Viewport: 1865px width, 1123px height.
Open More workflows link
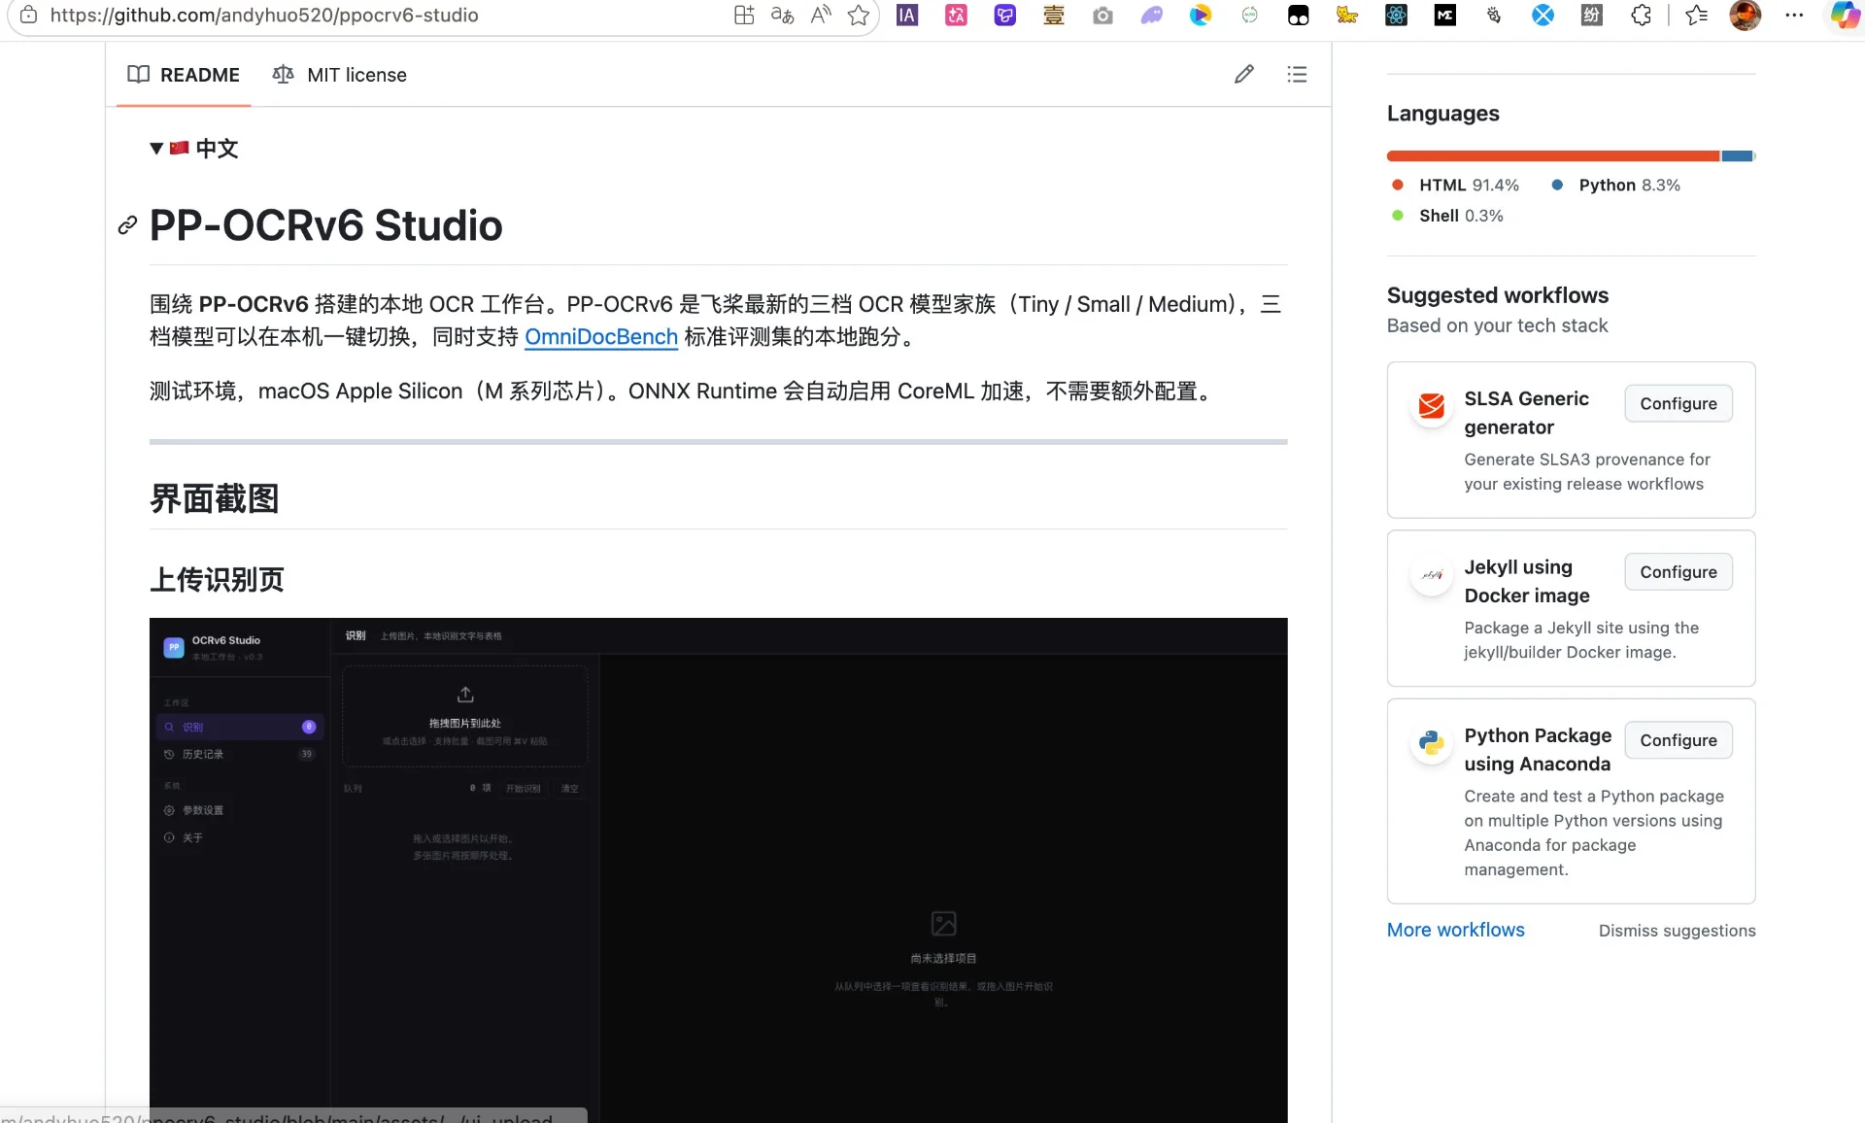coord(1456,930)
